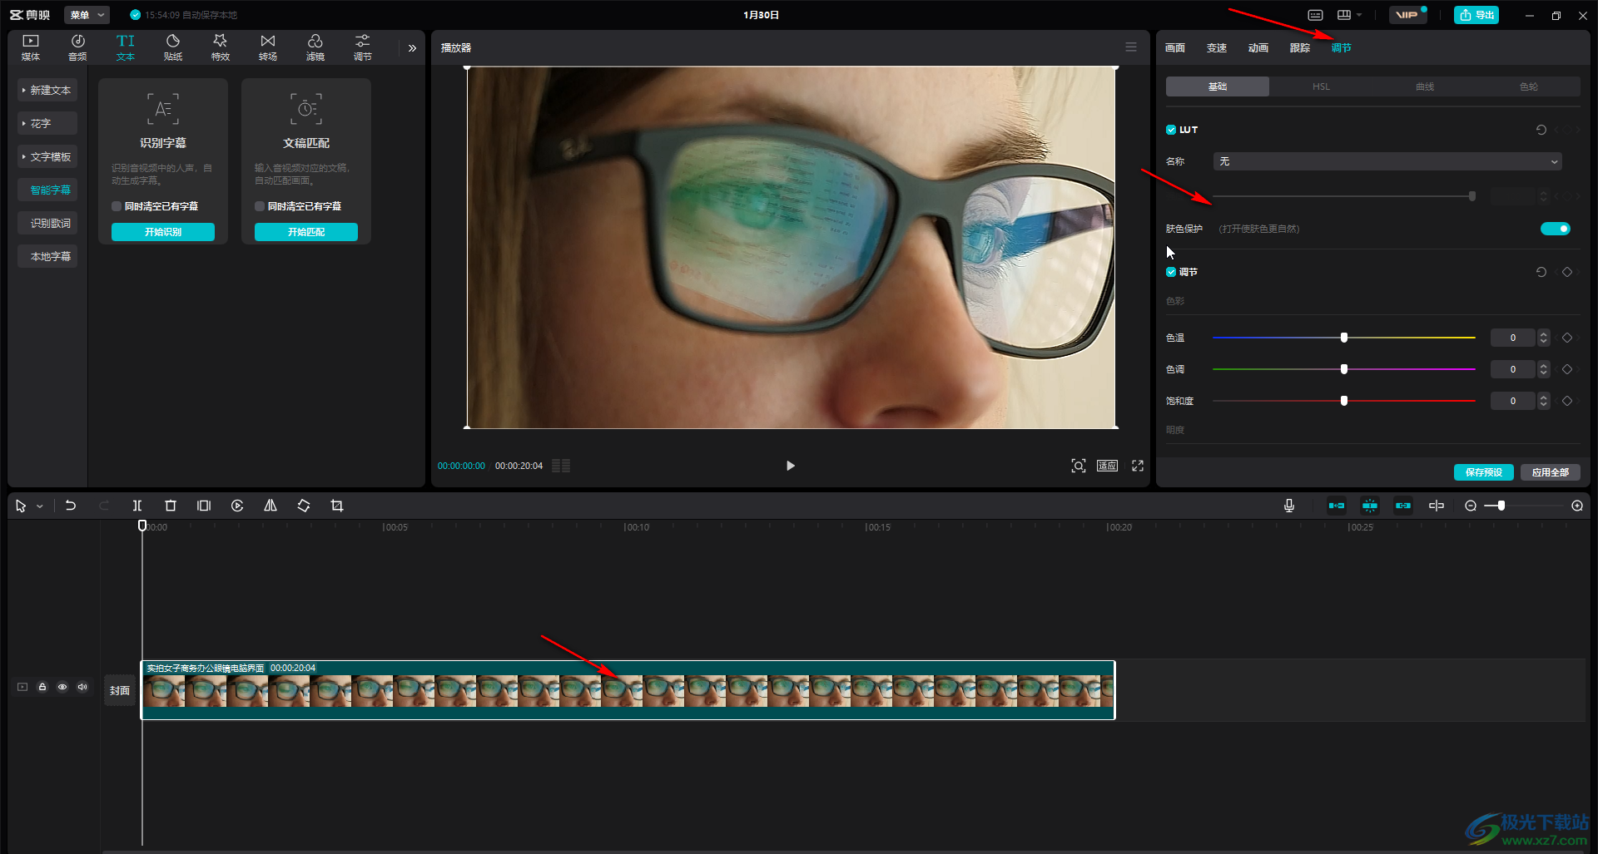Click the microphone record voiceover icon
1598x854 pixels.
click(1289, 506)
